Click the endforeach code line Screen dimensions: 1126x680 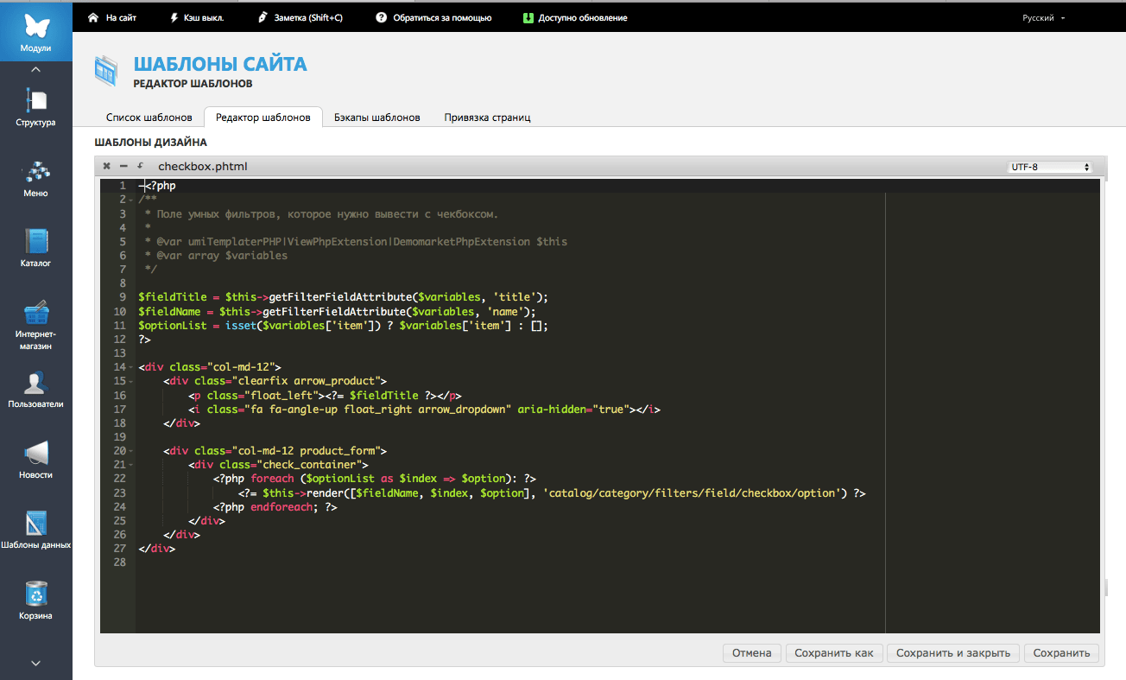275,507
